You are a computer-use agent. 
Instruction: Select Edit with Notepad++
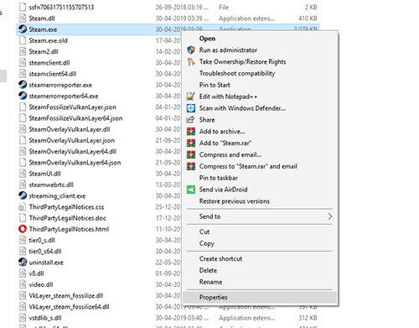(228, 96)
